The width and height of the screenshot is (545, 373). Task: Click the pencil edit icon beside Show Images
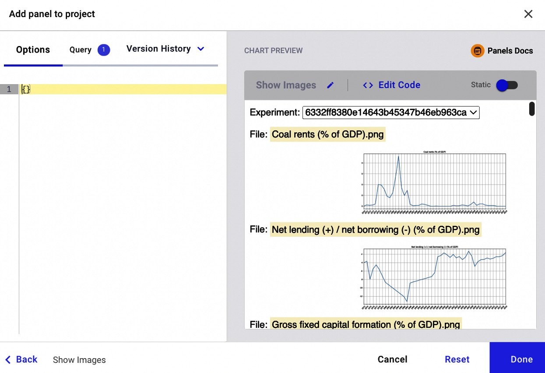331,85
